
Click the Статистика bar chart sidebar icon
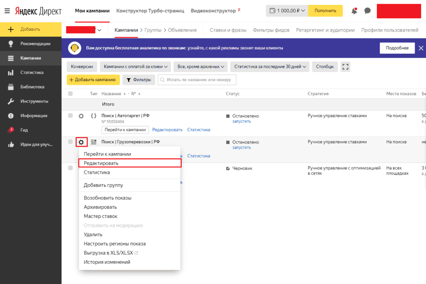(x=10, y=72)
